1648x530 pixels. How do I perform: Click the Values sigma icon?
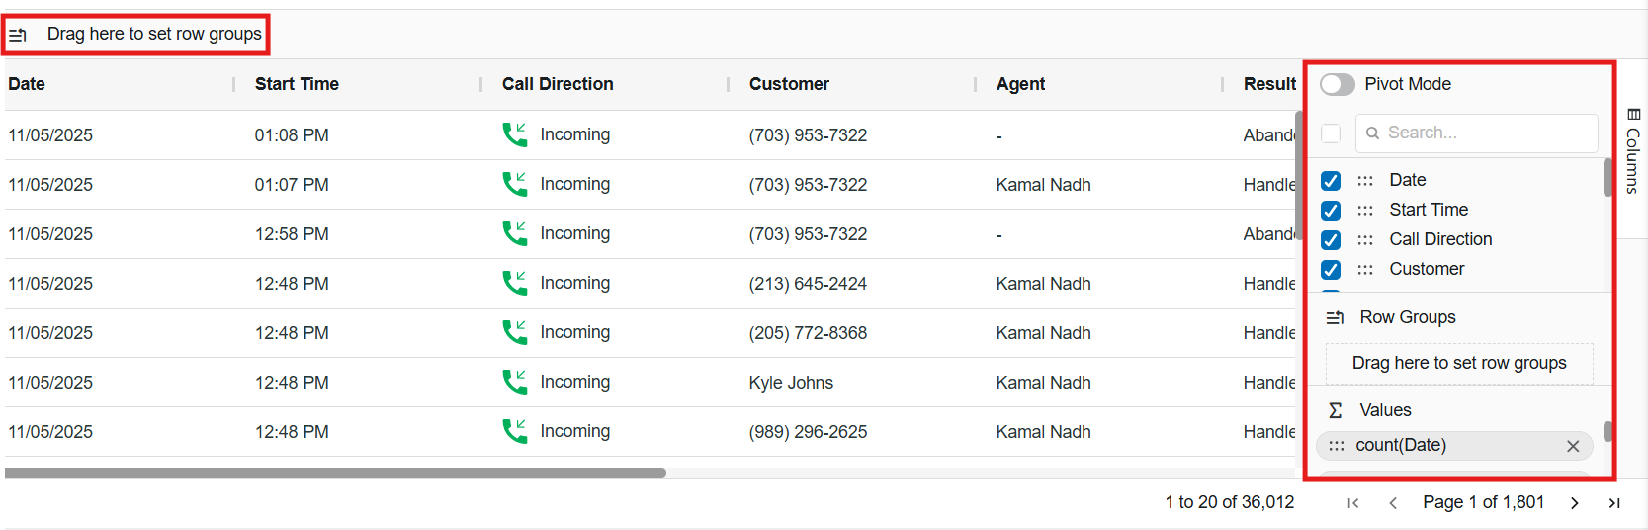1336,411
